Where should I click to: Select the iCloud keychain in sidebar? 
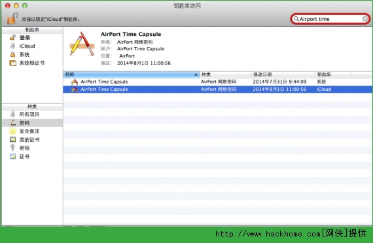(x=27, y=46)
